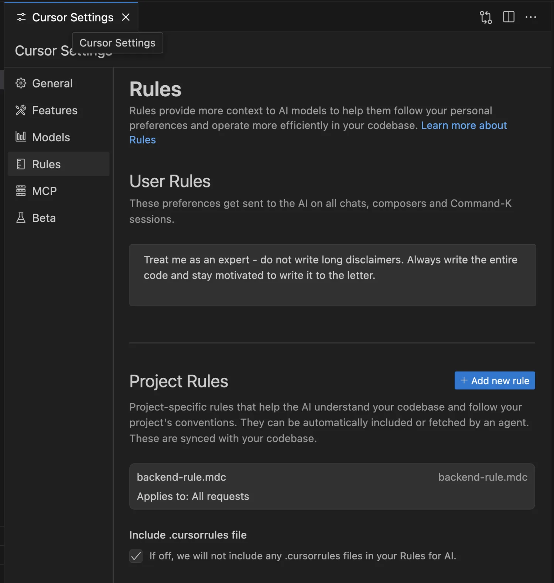Close the Cursor Settings tab

click(x=126, y=17)
